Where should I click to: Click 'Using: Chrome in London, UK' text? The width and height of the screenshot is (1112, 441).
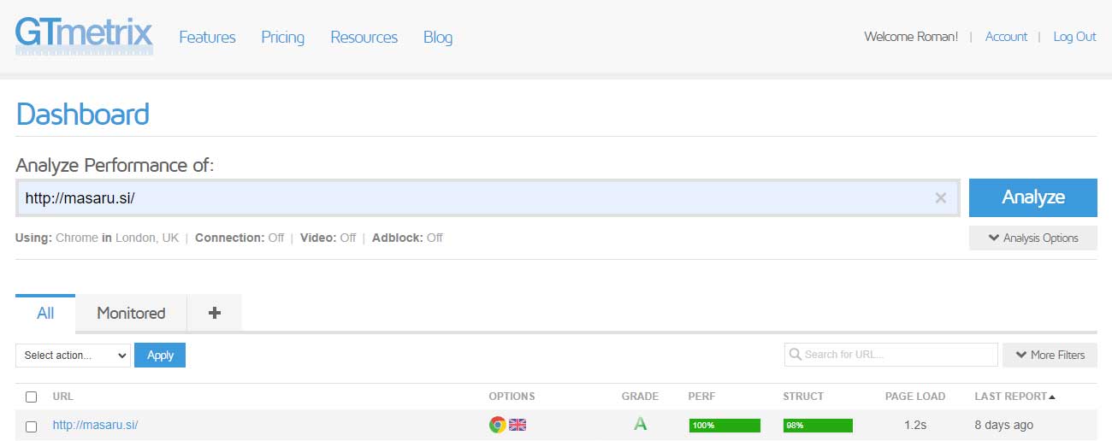click(x=98, y=238)
